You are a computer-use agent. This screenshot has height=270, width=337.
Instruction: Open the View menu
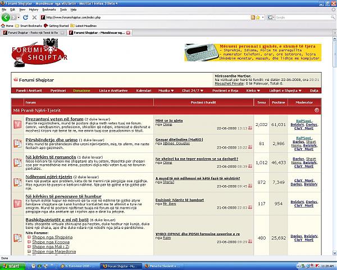click(x=22, y=10)
